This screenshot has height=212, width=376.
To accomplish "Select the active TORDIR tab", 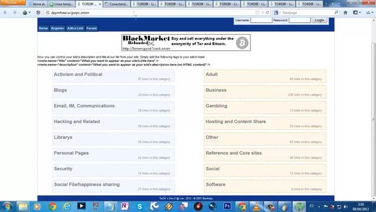I will [x=89, y=4].
